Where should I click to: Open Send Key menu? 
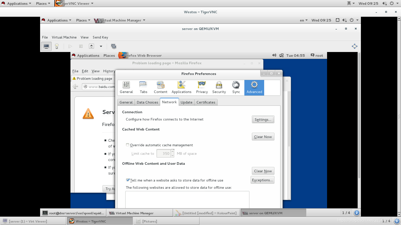(x=100, y=37)
